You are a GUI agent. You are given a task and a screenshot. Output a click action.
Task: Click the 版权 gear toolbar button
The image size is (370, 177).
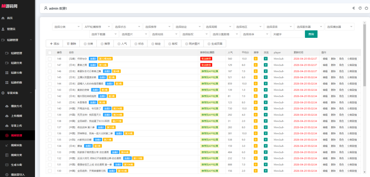(173, 44)
